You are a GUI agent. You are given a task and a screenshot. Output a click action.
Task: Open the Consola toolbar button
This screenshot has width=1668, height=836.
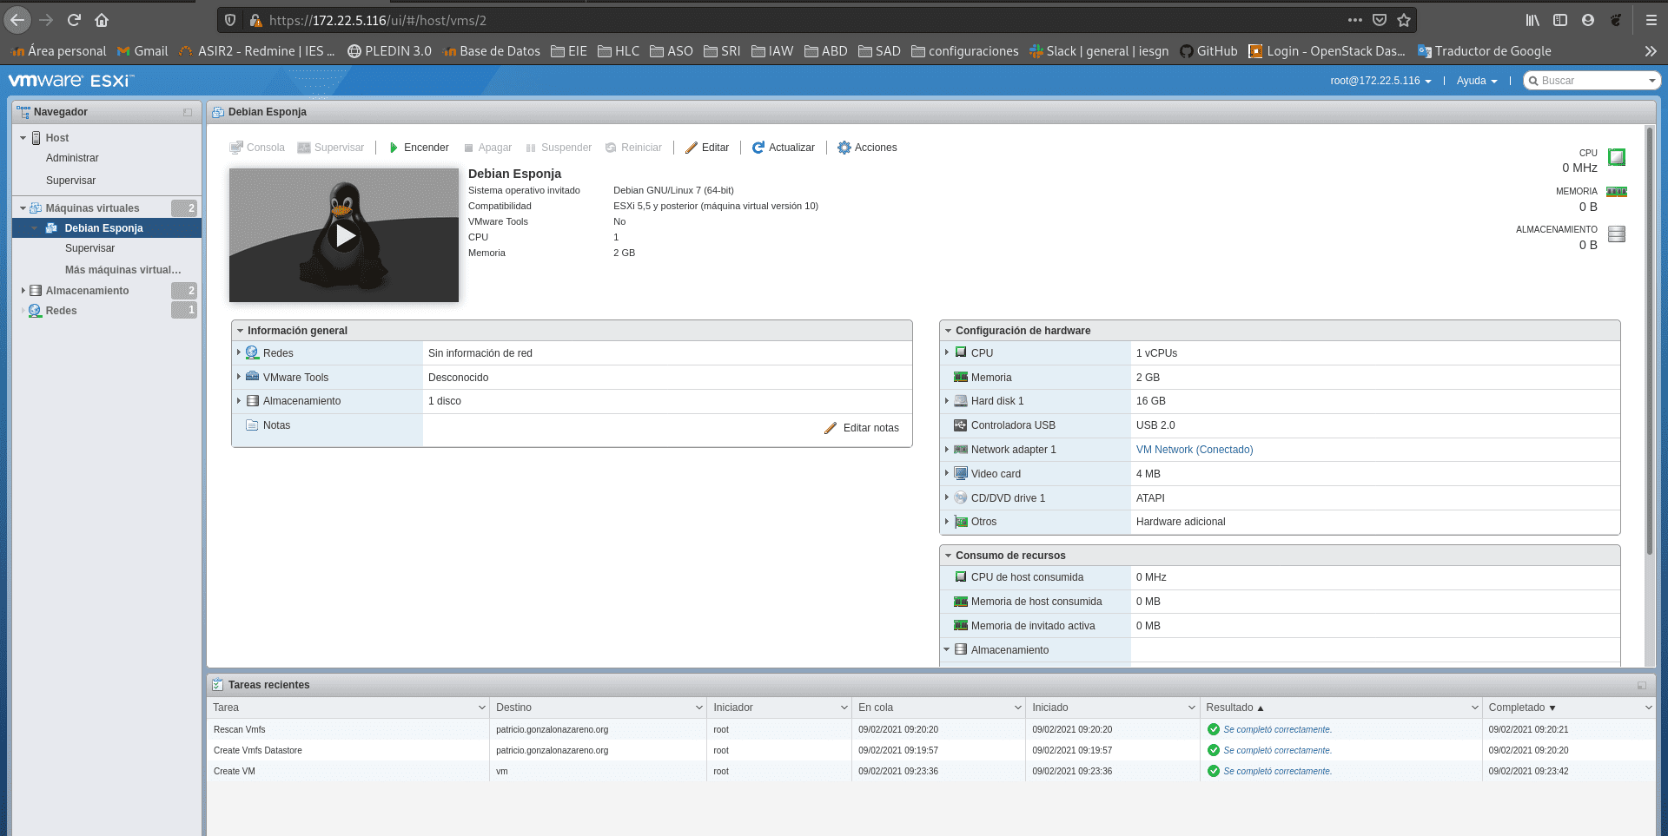[x=257, y=148]
